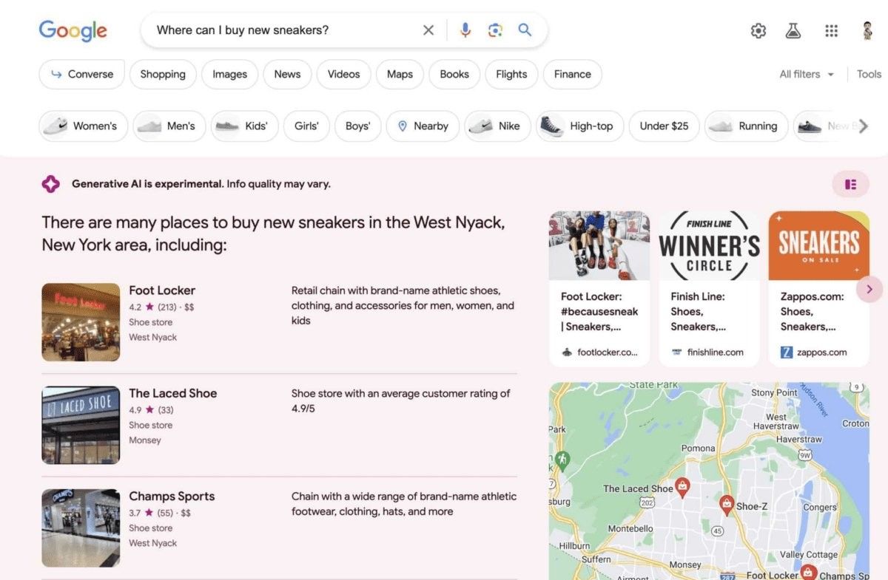The image size is (888, 580).
Task: Switch to the Books tab
Action: pos(454,74)
